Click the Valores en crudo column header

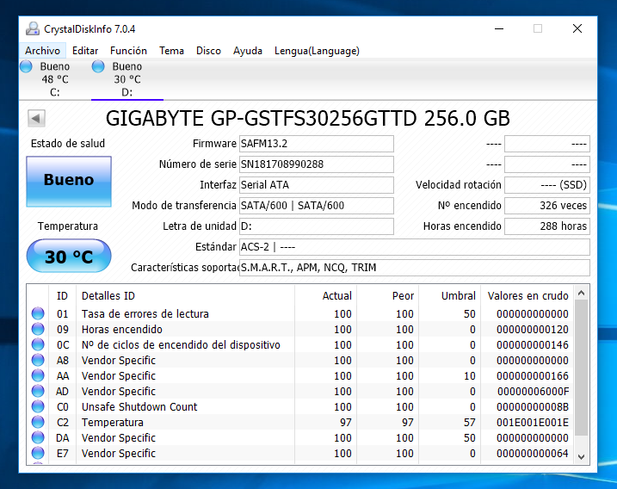coord(528,295)
